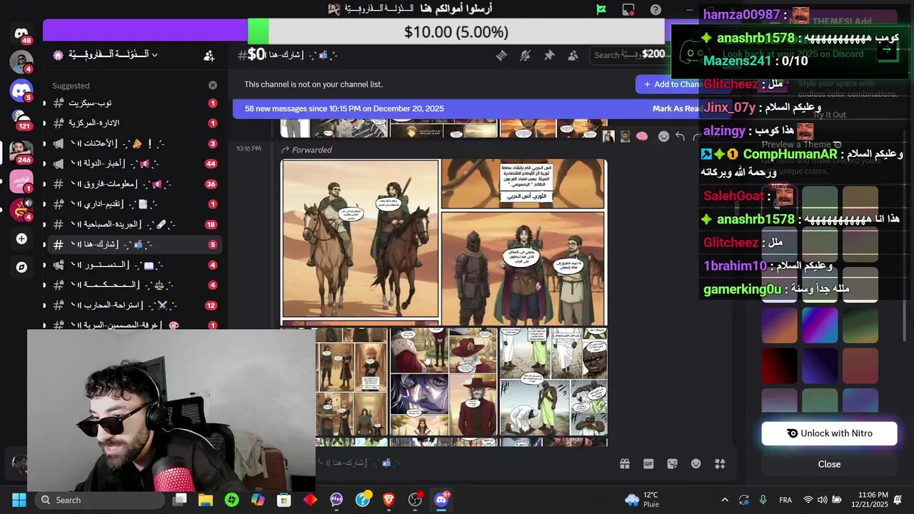This screenshot has width=914, height=514.
Task: Click the green flag icon in title bar
Action: (601, 9)
